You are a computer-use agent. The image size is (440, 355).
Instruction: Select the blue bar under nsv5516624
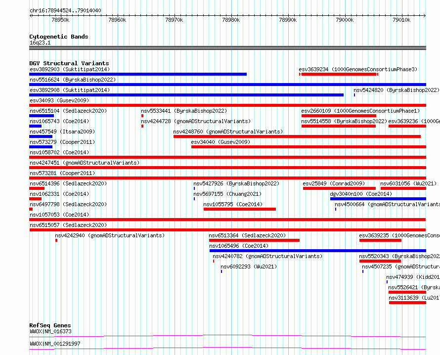227,85
